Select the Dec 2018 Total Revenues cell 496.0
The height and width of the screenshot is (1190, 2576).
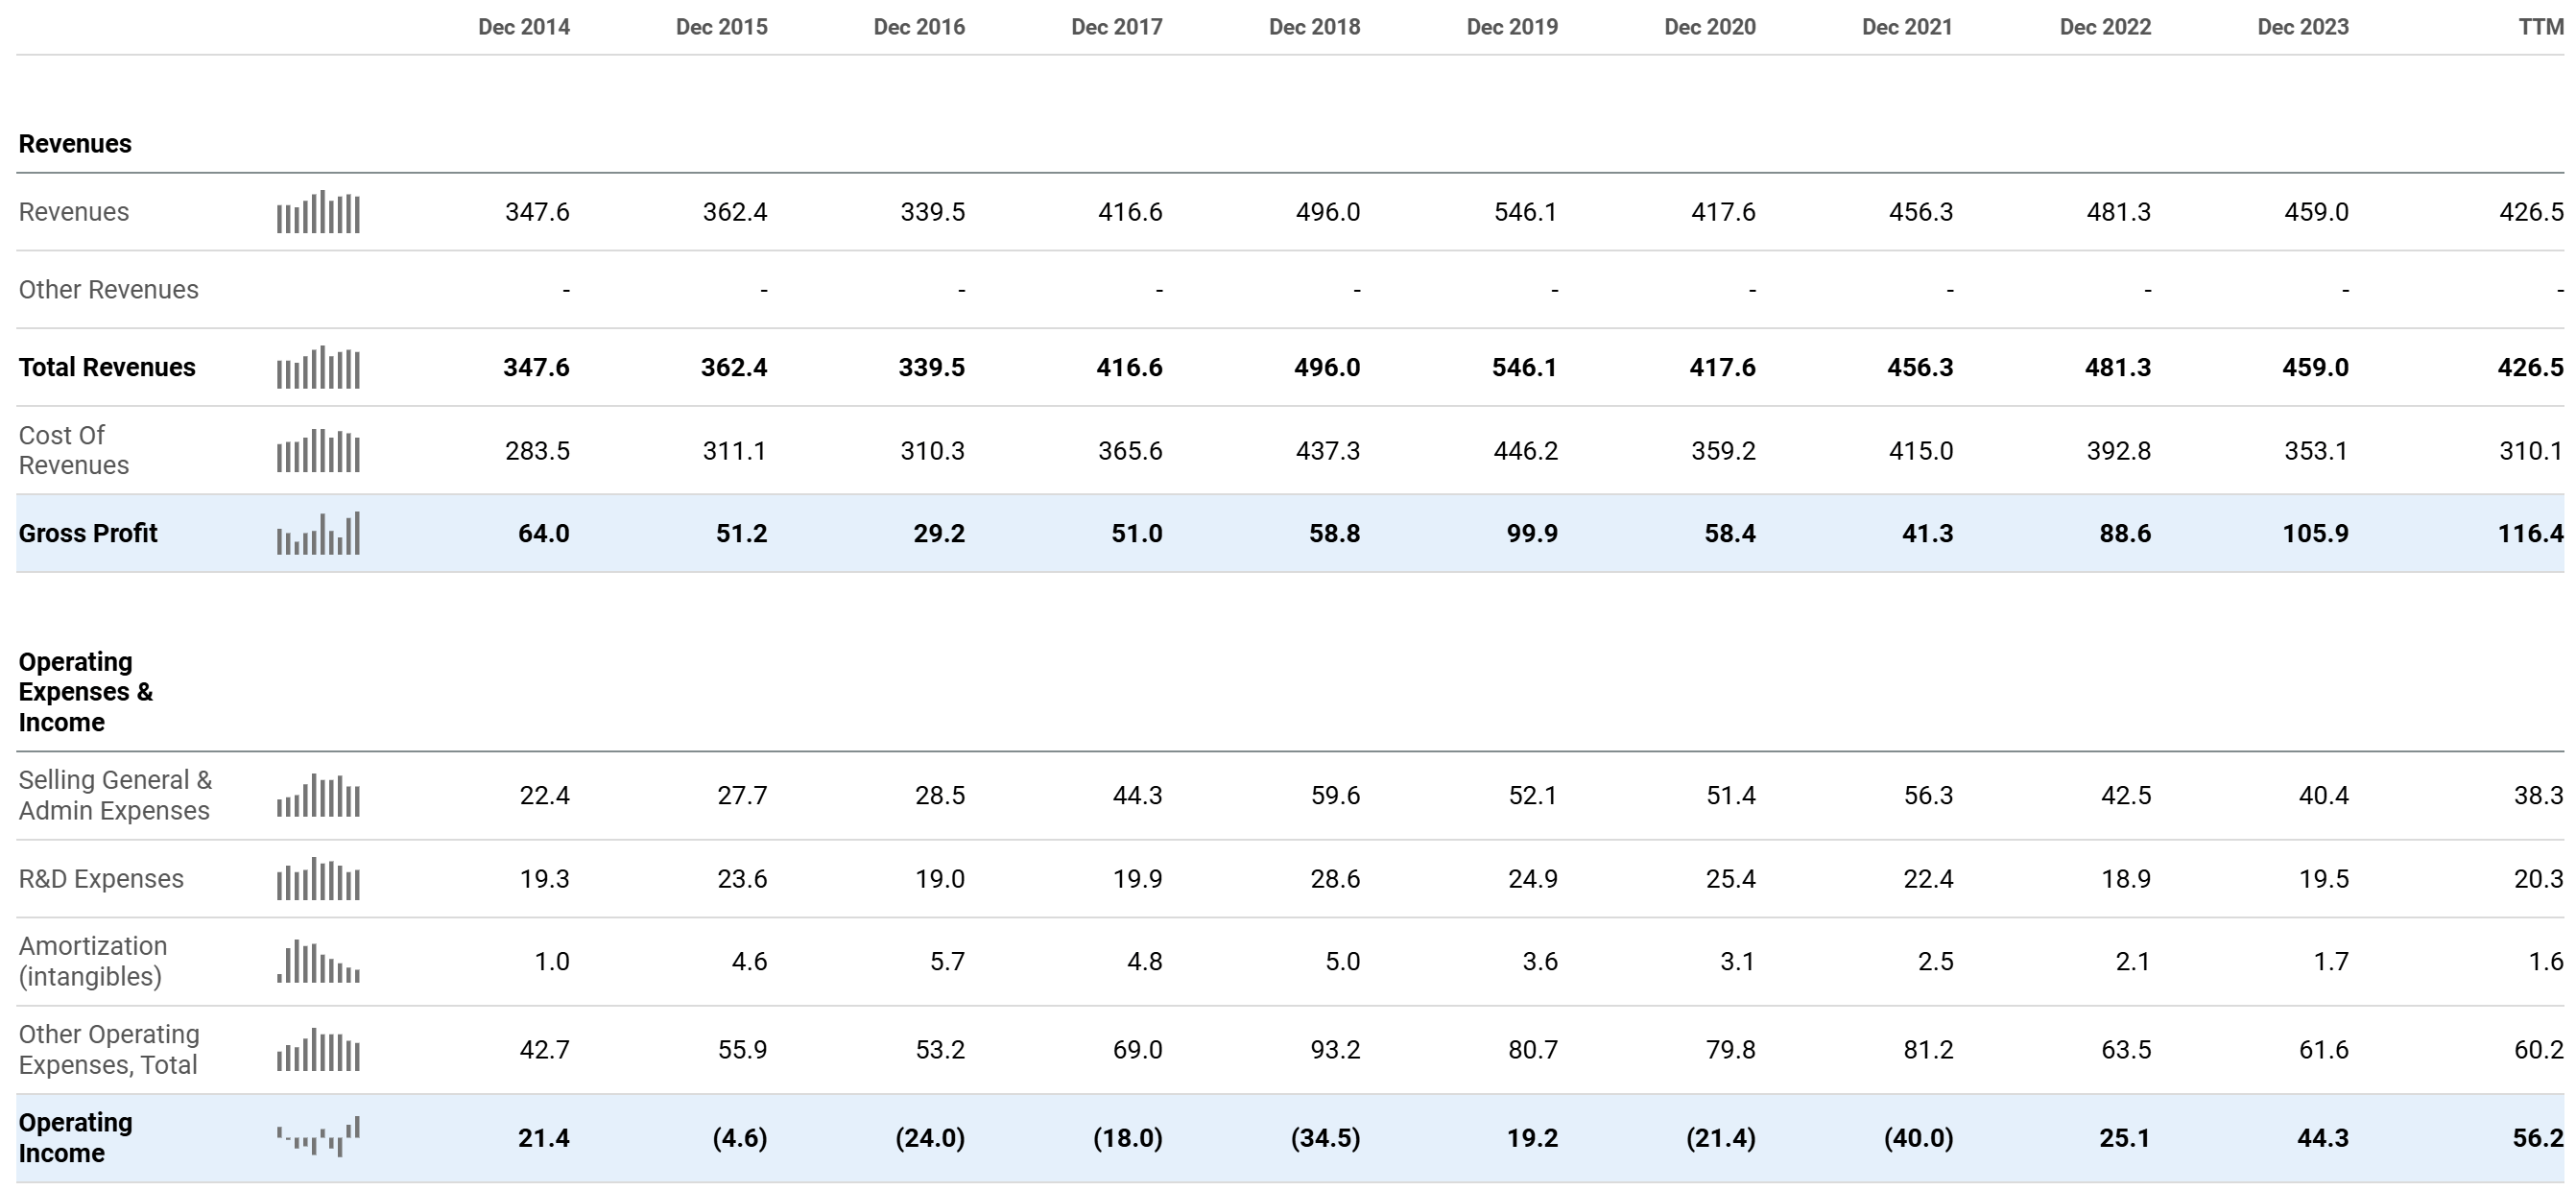click(1327, 368)
